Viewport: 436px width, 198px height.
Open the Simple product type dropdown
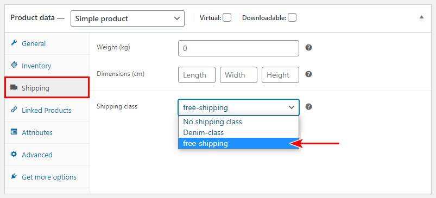128,18
